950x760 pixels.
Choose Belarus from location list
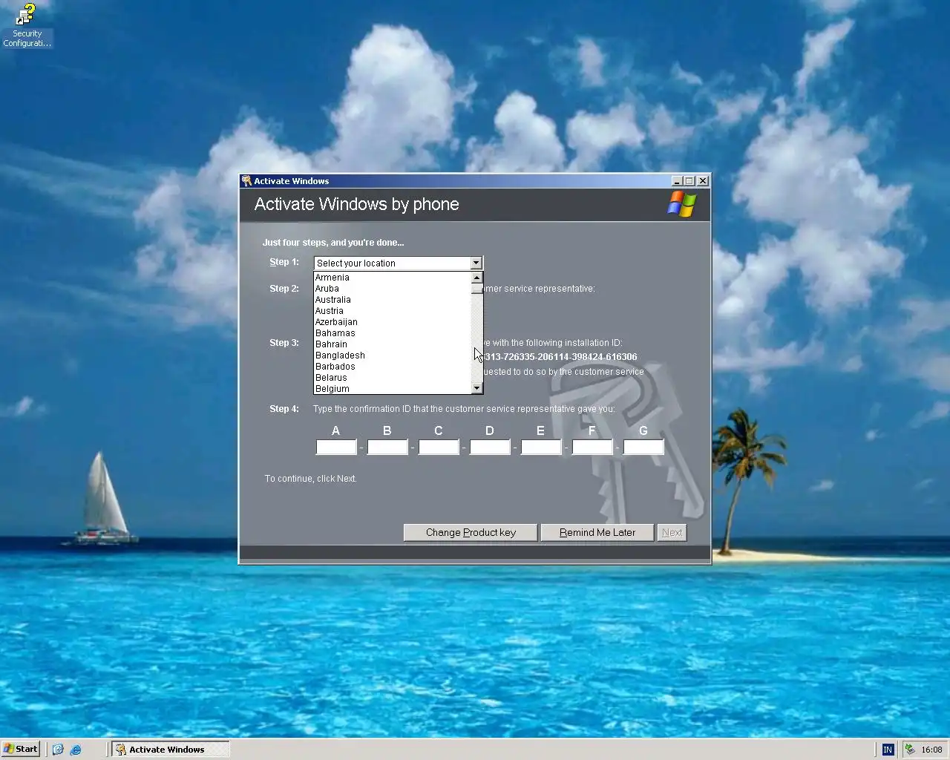tap(393, 378)
